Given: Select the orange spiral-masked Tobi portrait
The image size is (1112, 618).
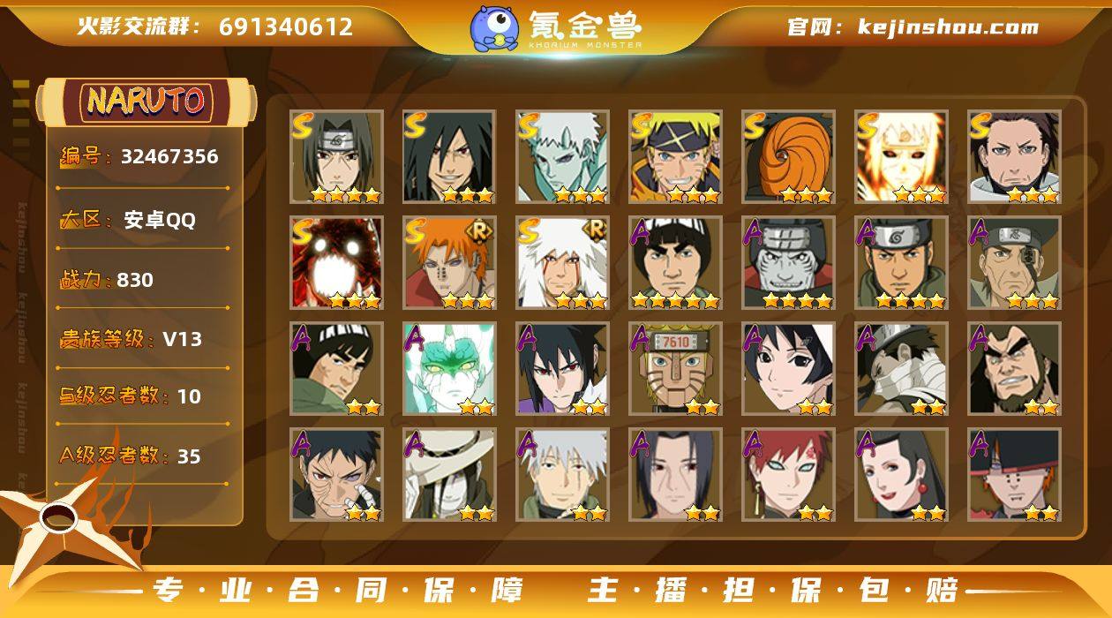Looking at the screenshot, I should (x=788, y=156).
